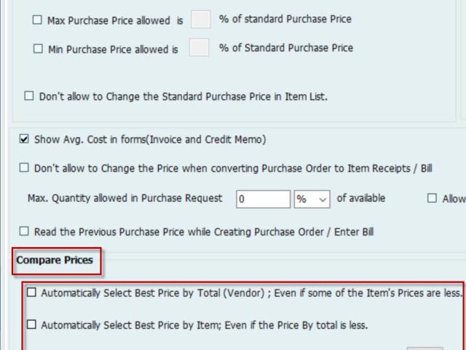Uncheck Show Avg. Cost in forms
Screen dimensions: 466x350
(x=25, y=139)
